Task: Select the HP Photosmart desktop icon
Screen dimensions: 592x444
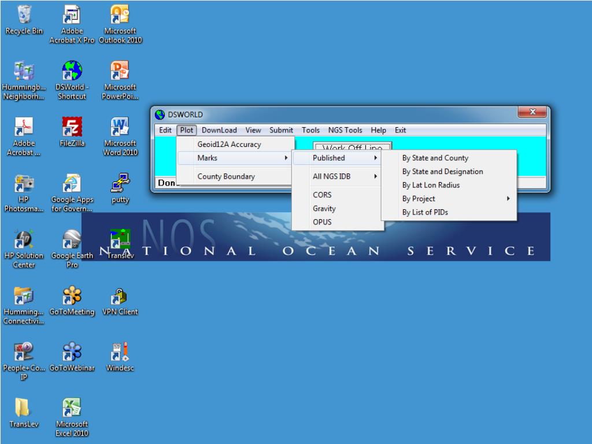Action: [24, 193]
